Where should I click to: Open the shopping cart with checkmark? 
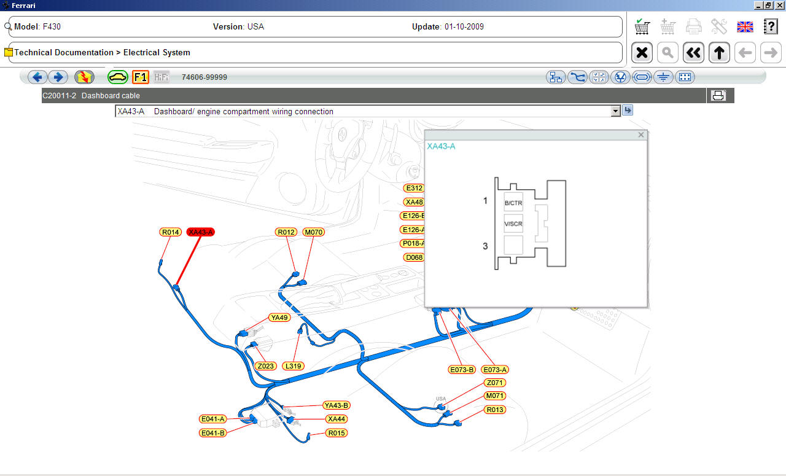tap(642, 26)
